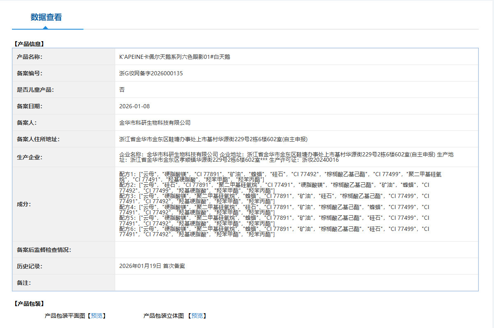Click the 【产品信息】 section heading
The width and height of the screenshot is (494, 328).
[29, 44]
